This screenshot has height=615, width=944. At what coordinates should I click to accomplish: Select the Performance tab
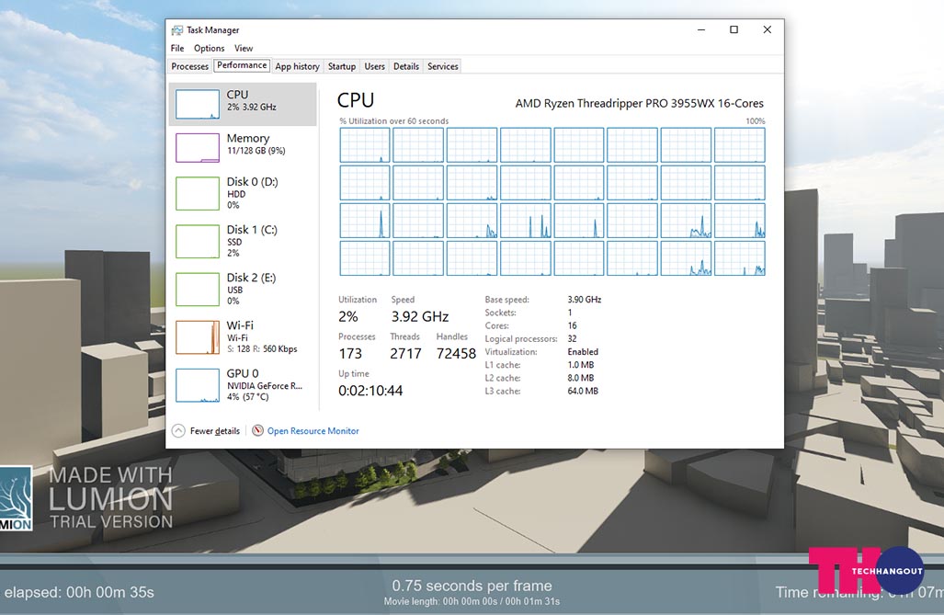242,65
